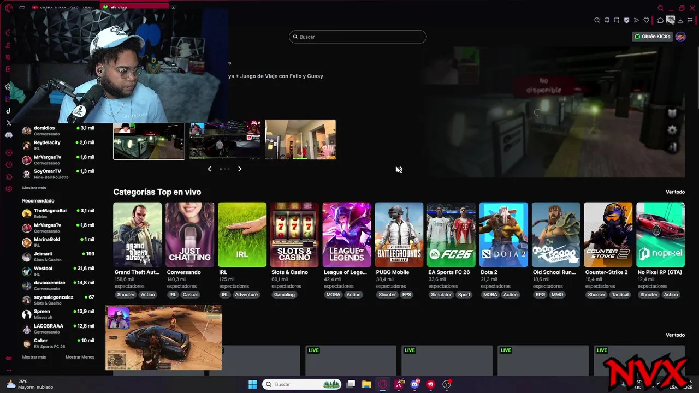Viewport: 699px width, 393px height.
Task: Open the ad-blocker shield icon
Action: [x=626, y=20]
